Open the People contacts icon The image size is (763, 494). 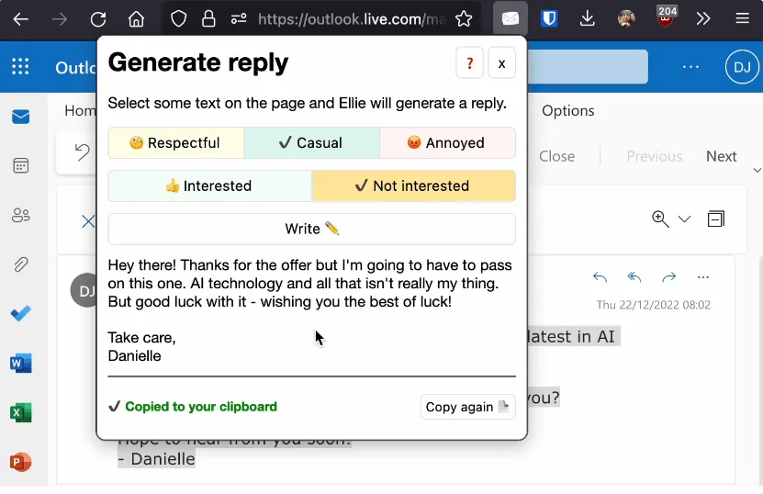[x=20, y=215]
